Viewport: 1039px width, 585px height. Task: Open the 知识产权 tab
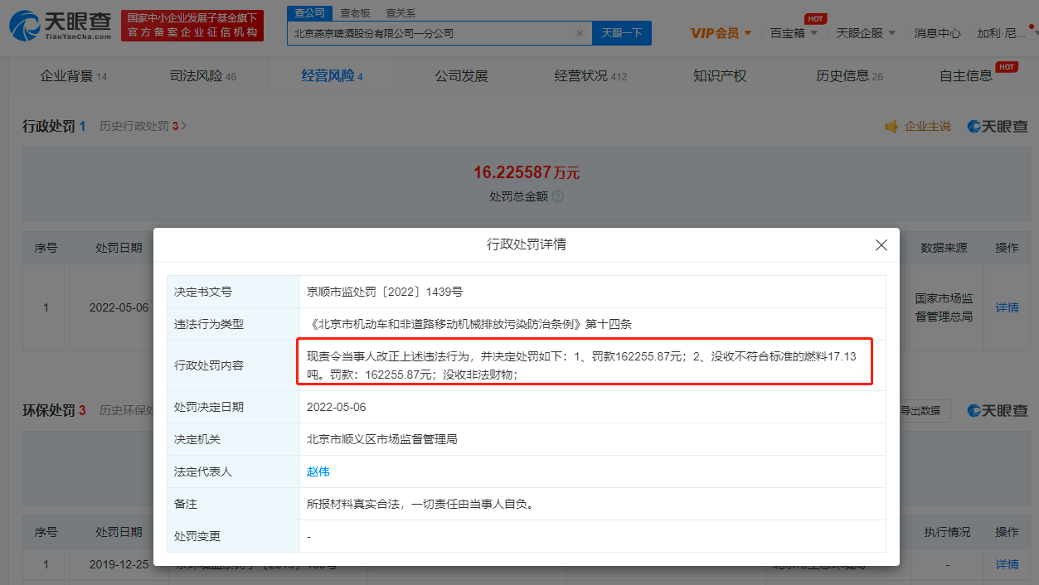[x=720, y=76]
